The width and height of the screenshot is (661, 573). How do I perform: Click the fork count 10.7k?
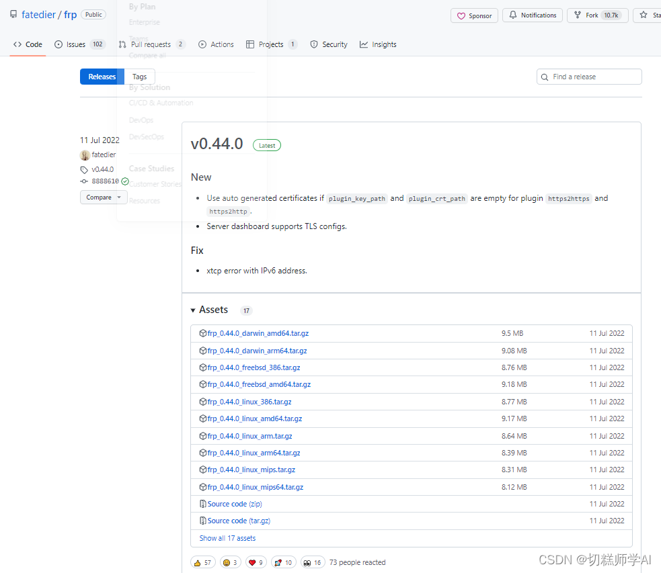coord(611,15)
